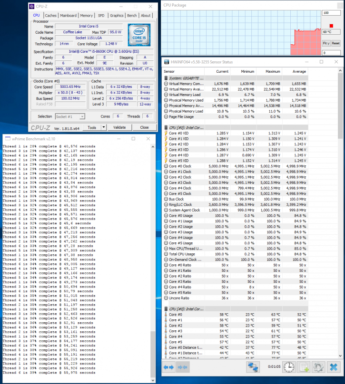This screenshot has width=345, height=384.
Task: Click the Close button in CPU-Z
Action: 145,127
